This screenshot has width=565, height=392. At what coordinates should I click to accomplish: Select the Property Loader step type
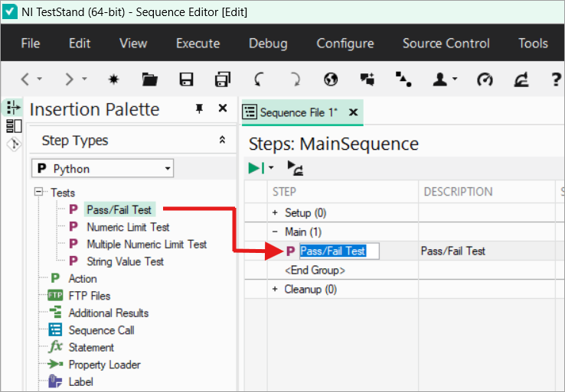pyautogui.click(x=104, y=364)
